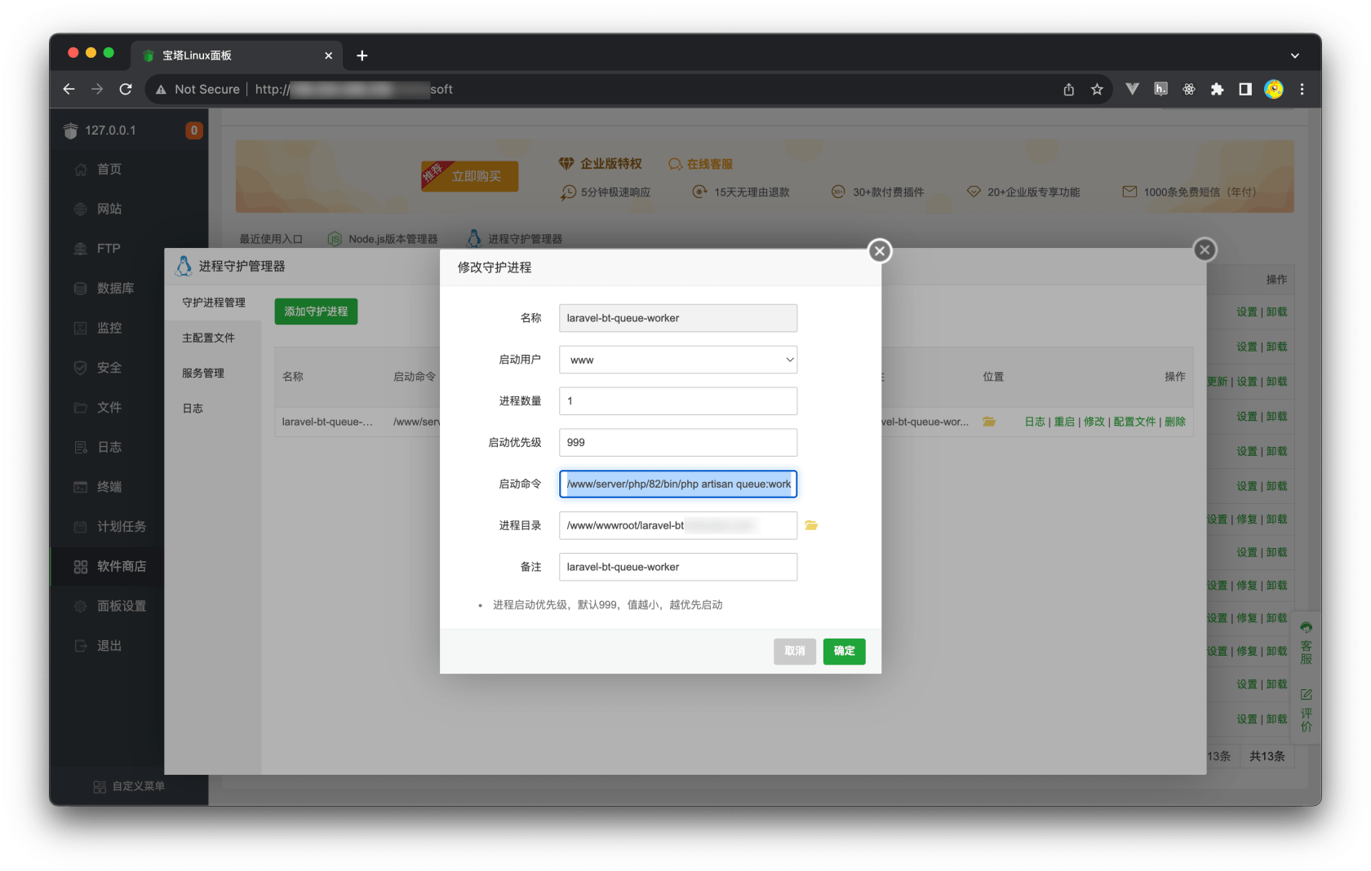Click the 日志 logs sidebar icon

[x=80, y=447]
